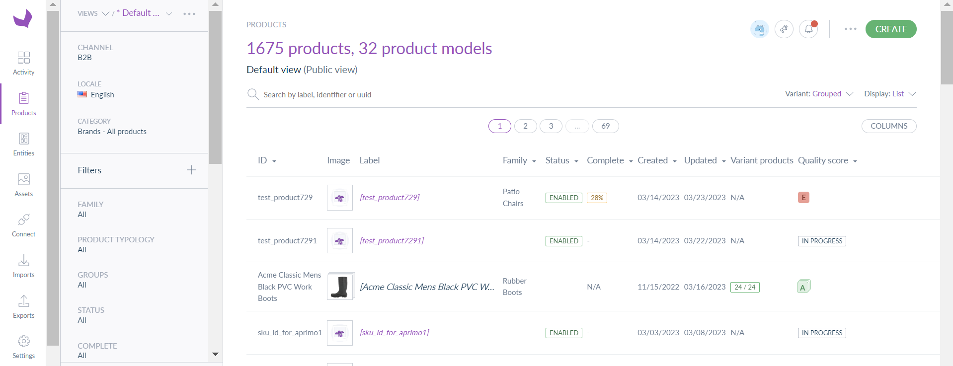Viewport: 953px width, 366px height.
Task: Open the Display: List dropdown
Action: point(889,94)
